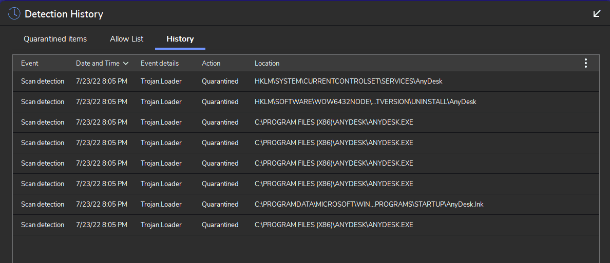The width and height of the screenshot is (610, 263).
Task: Click the 7/23/22 8:05 PM date in UNINSTALL\AnyDesk row
Action: [102, 102]
